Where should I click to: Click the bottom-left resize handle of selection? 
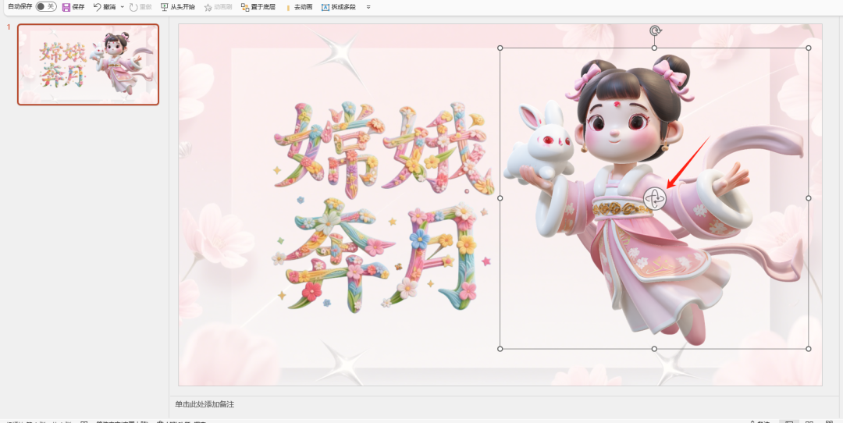pyautogui.click(x=500, y=349)
